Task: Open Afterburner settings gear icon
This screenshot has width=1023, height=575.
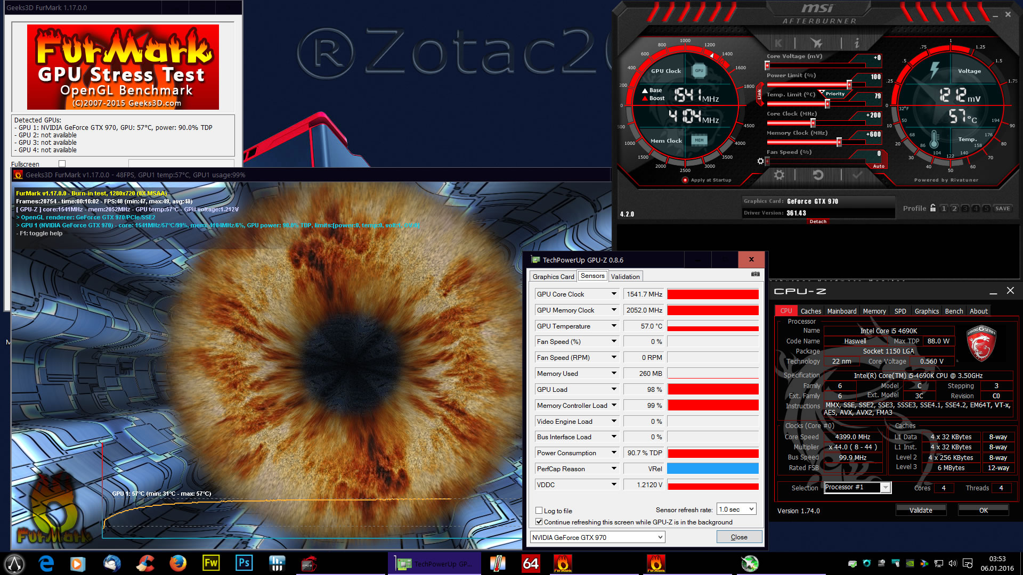Action: pos(779,175)
